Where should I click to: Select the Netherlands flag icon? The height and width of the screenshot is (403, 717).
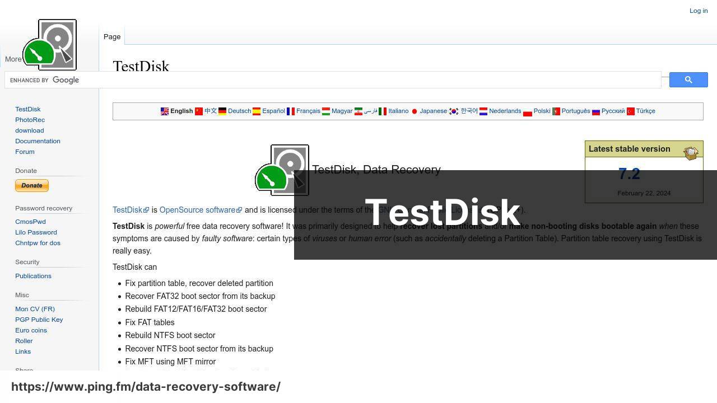(x=483, y=111)
